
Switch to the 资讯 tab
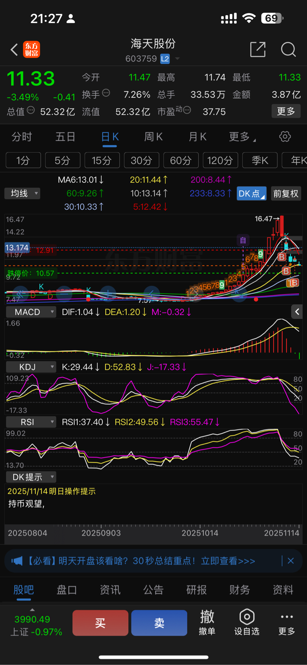pyautogui.click(x=110, y=590)
